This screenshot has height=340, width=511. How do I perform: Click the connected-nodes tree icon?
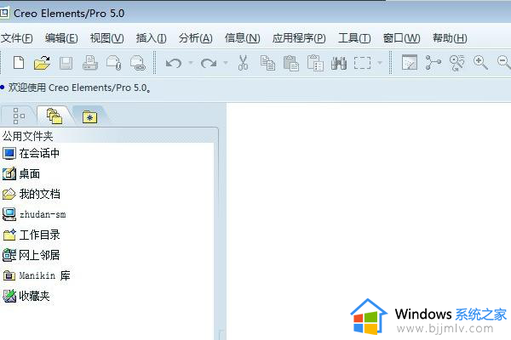[x=433, y=62]
